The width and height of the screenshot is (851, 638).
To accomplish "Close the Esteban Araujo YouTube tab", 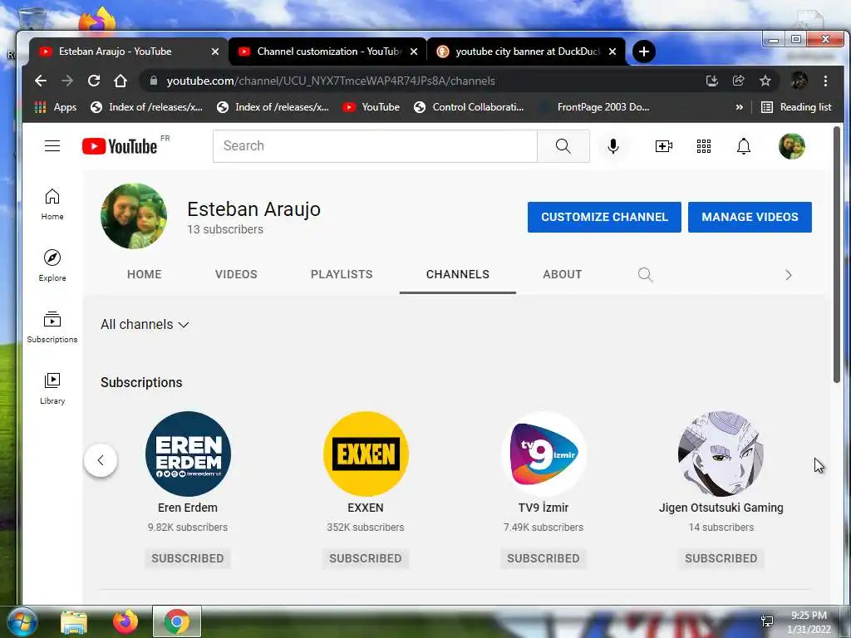I will (x=215, y=52).
